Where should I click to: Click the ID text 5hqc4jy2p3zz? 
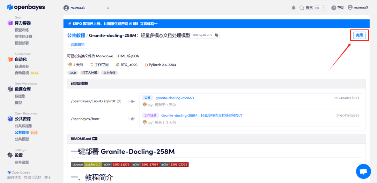point(348,116)
